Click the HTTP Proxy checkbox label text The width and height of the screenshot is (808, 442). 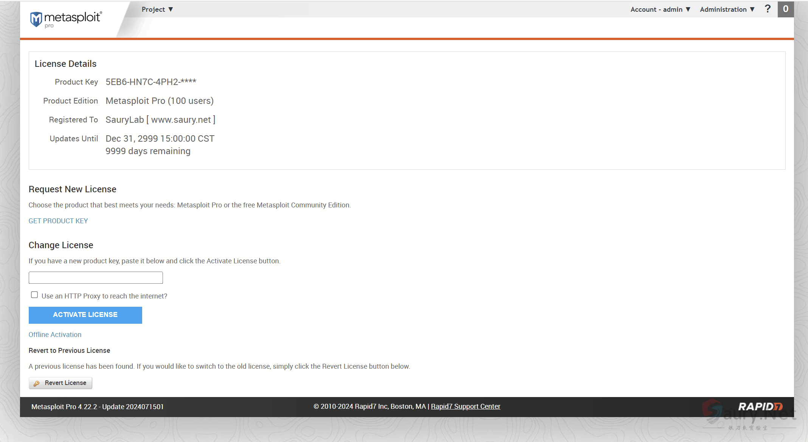[x=104, y=296]
